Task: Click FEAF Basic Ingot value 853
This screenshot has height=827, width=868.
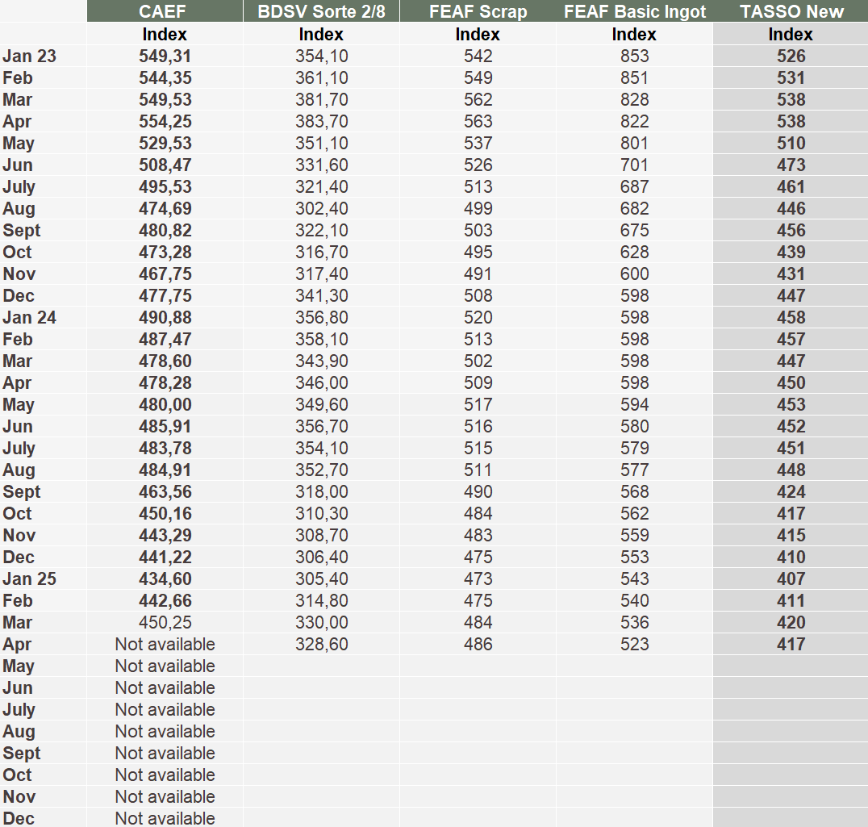Action: tap(634, 56)
